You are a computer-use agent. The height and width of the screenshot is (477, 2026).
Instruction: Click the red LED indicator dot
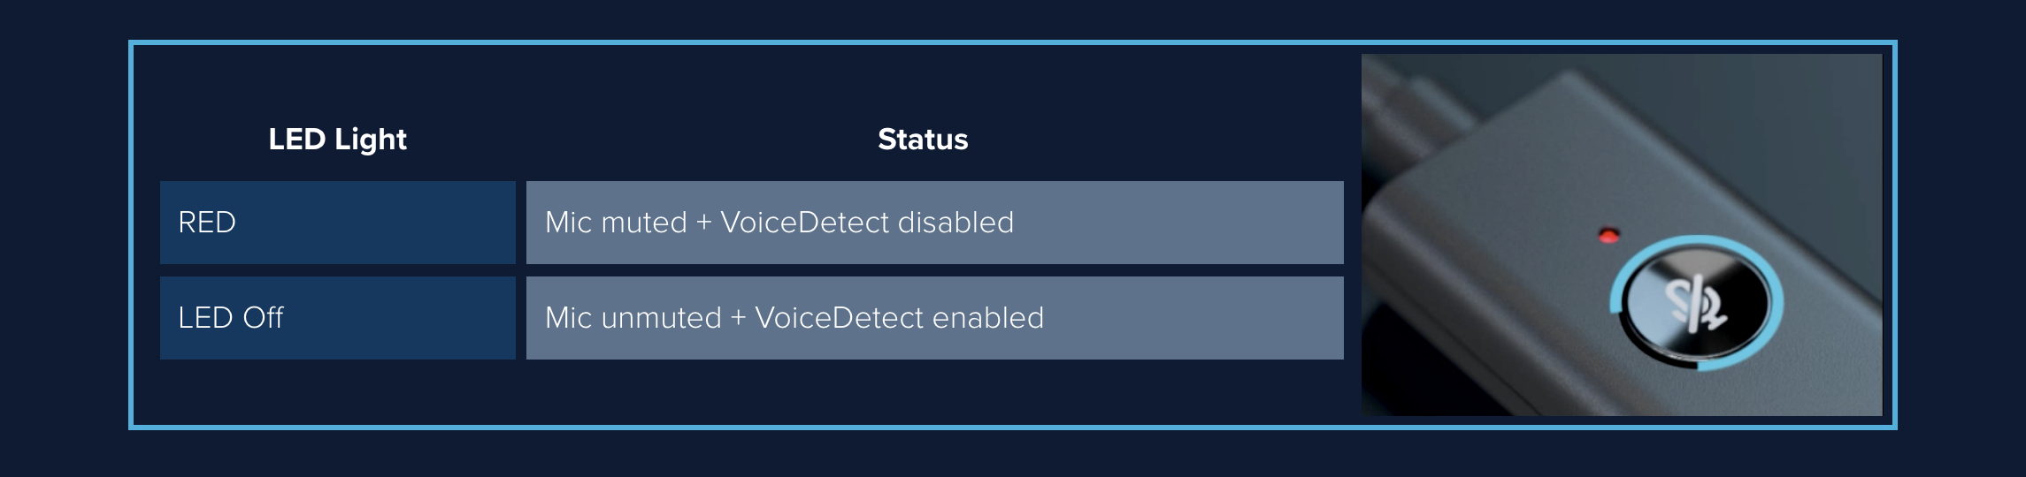[x=1608, y=236]
